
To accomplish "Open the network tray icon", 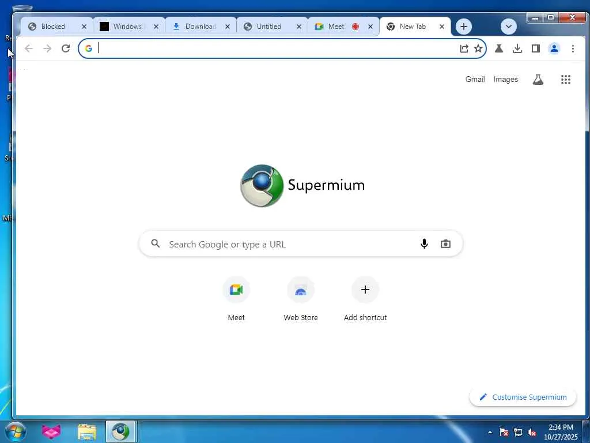I will [518, 432].
